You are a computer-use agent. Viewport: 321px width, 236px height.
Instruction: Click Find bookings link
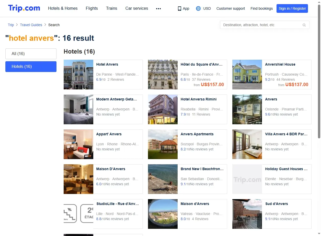click(261, 8)
